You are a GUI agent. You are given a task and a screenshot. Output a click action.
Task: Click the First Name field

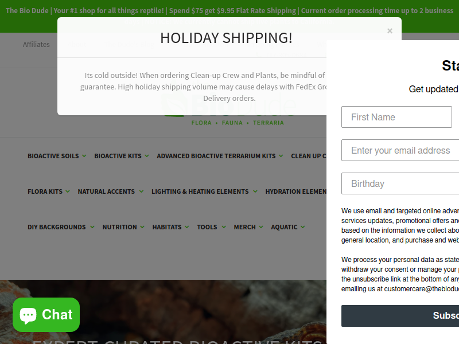[x=396, y=117]
